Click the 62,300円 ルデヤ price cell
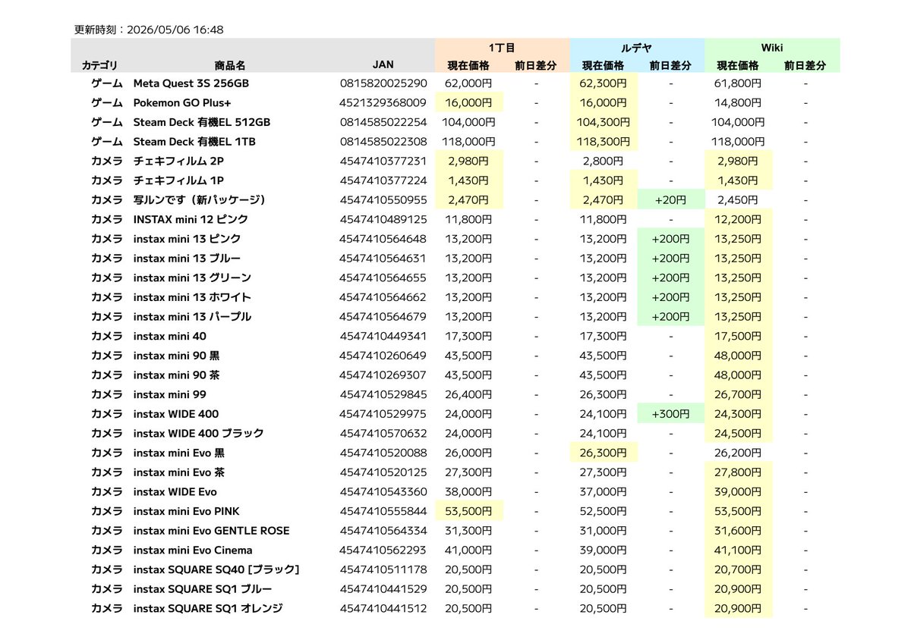911x643 pixels. click(604, 83)
